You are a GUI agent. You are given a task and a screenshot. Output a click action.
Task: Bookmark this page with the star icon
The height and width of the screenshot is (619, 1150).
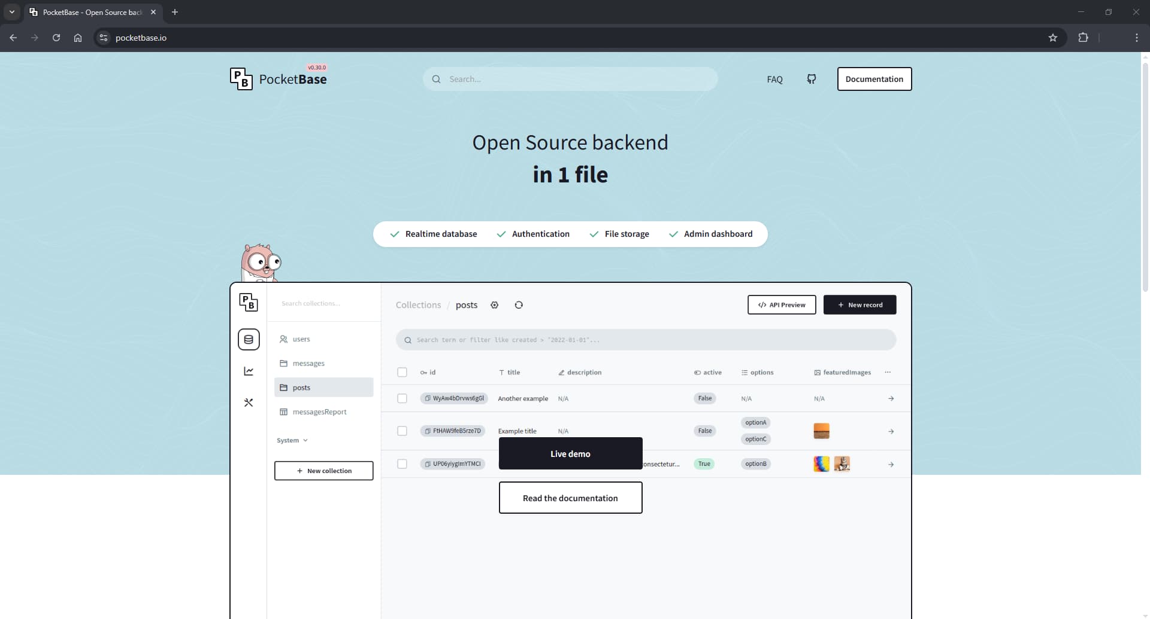1052,38
